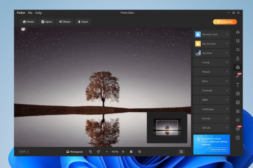Click the Save button
Screen dimensions: 253x168
point(83,22)
